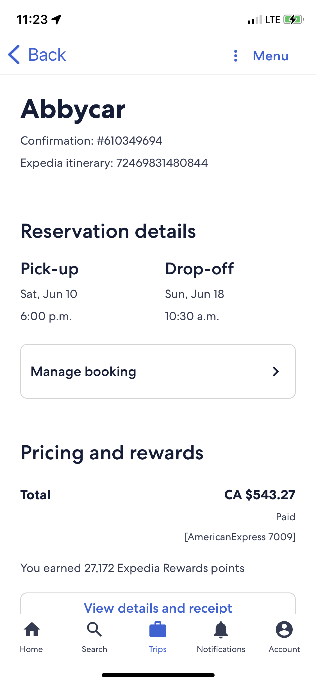Switch to the Notifications tab label
Screen dimensions: 316x684
pos(221,649)
